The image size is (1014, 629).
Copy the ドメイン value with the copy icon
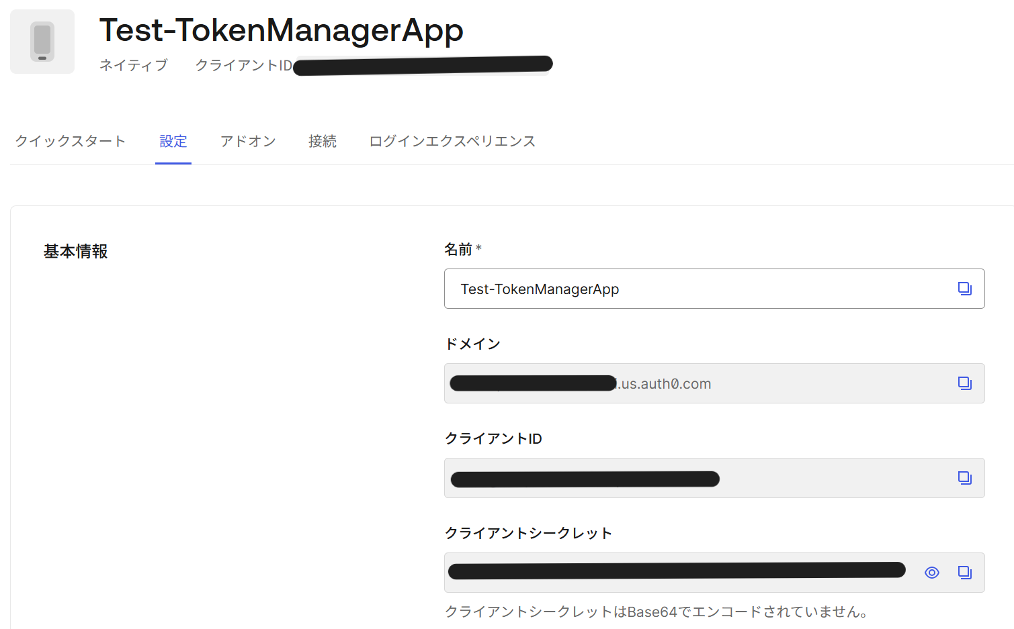965,383
